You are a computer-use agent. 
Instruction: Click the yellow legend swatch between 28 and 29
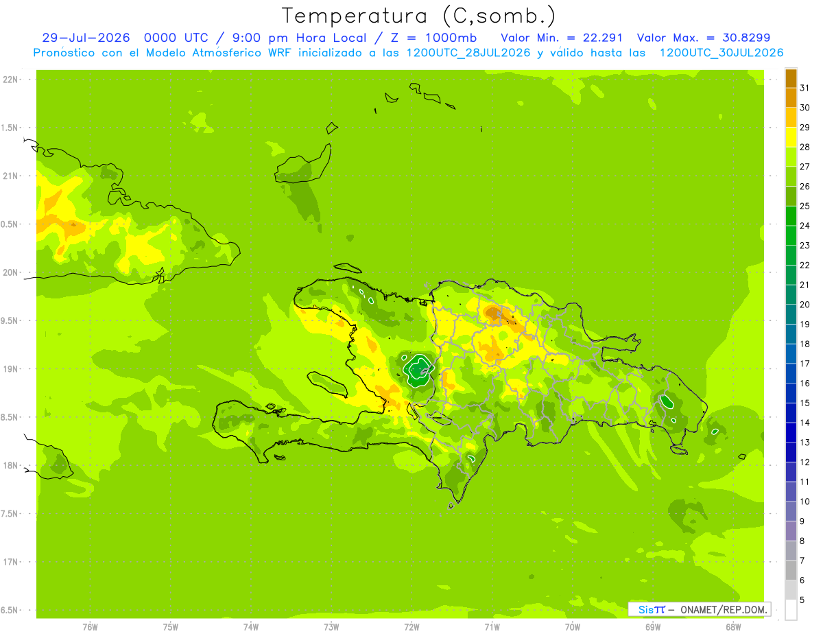click(791, 137)
